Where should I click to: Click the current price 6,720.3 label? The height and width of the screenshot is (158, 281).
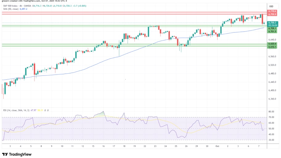(272, 22)
